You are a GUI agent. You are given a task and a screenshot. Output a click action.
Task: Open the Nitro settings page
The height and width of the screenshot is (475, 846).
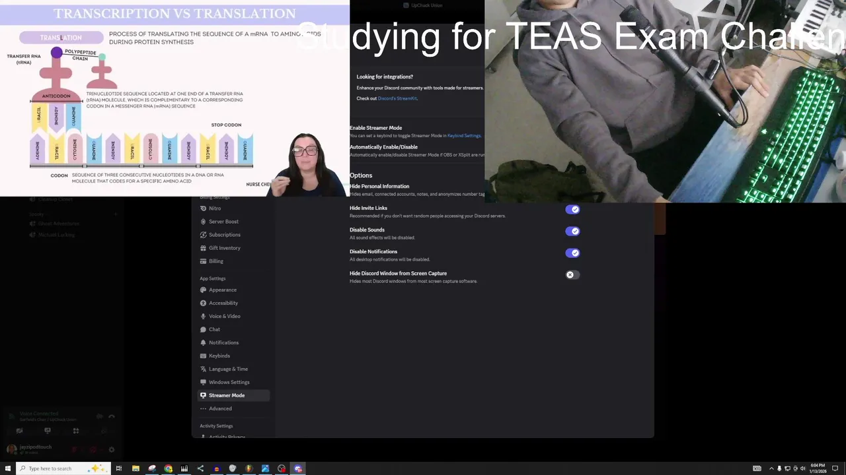click(x=234, y=208)
